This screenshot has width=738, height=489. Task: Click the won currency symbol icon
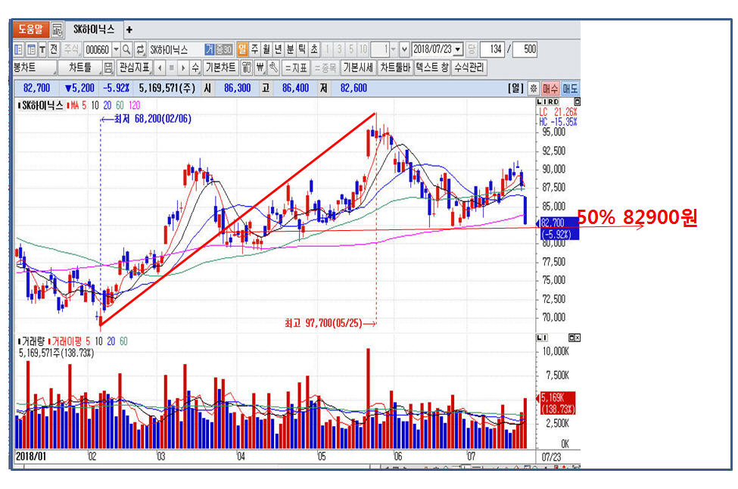point(260,68)
